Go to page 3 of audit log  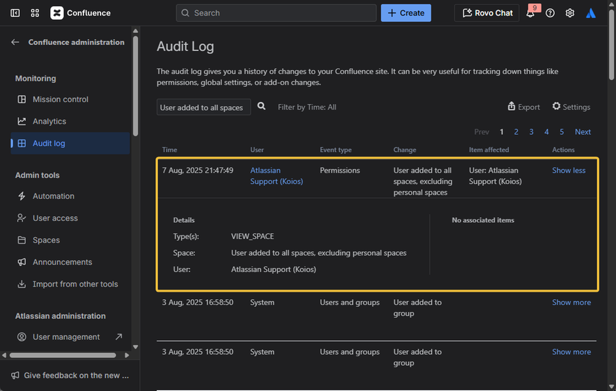[531, 132]
